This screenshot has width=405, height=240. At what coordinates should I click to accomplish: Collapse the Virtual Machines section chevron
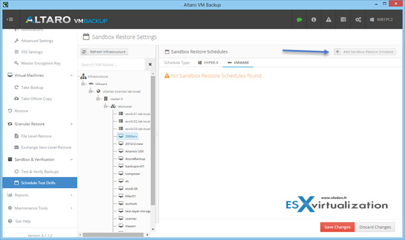71,75
